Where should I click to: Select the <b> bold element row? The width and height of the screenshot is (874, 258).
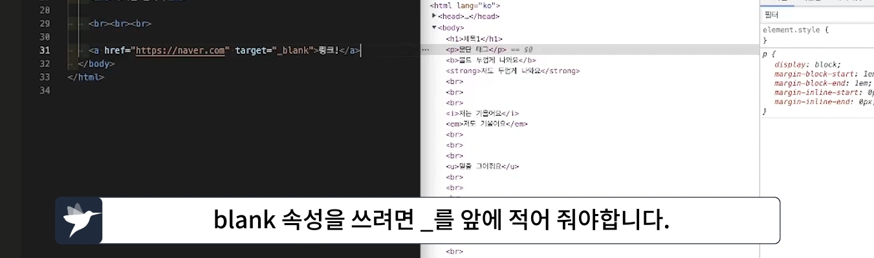(490, 60)
